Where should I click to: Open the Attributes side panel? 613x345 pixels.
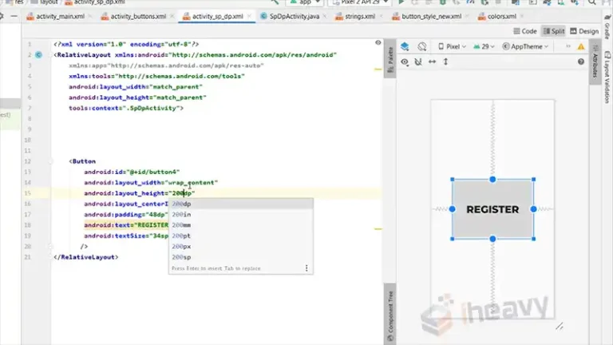coord(595,61)
